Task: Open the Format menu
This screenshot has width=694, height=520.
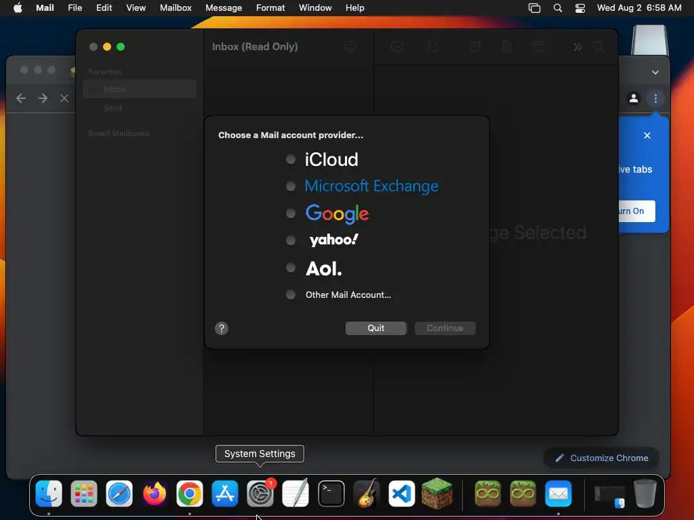Action: pos(270,7)
